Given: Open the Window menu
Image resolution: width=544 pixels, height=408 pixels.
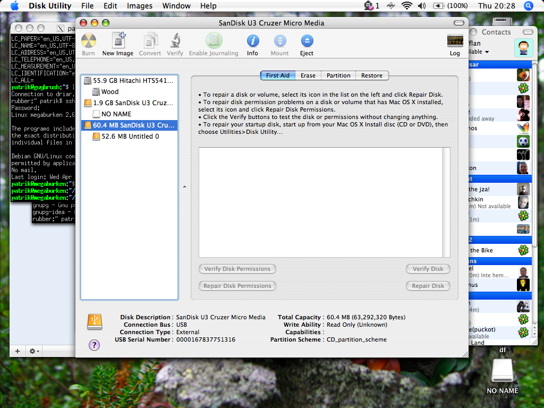Looking at the screenshot, I should pyautogui.click(x=176, y=6).
